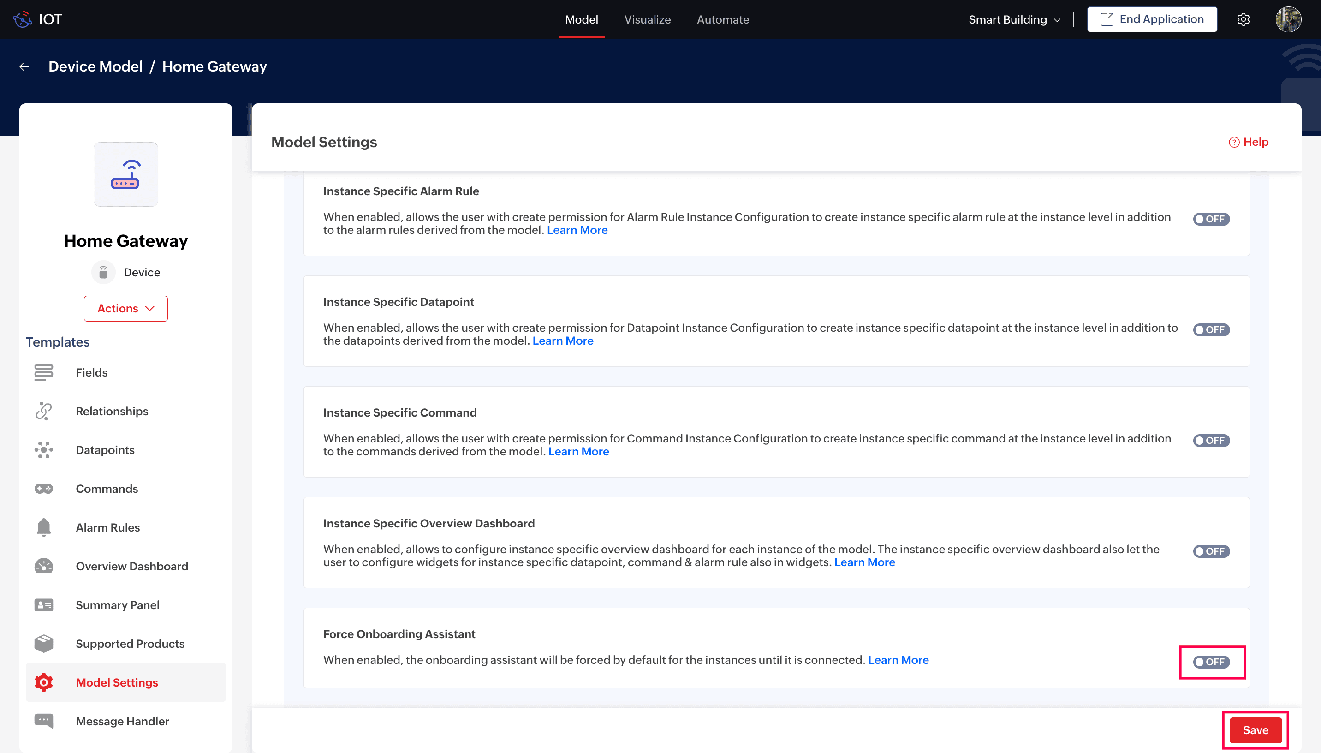Turn on Instance Specific Datapoint switch

tap(1211, 330)
